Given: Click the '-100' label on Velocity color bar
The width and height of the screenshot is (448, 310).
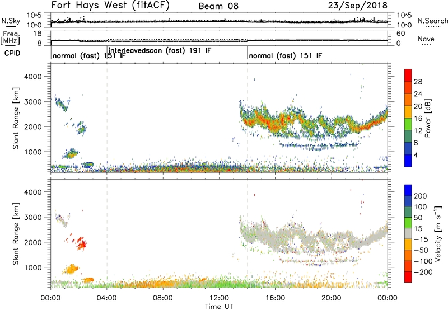Looking at the screenshot, I should 423,261.
